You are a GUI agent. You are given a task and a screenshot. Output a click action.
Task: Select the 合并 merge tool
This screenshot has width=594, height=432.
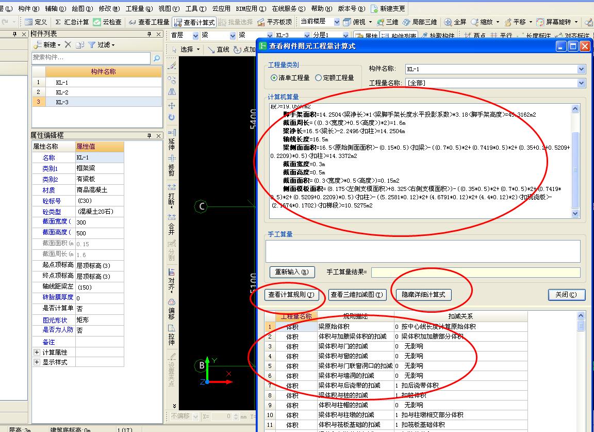(172, 225)
